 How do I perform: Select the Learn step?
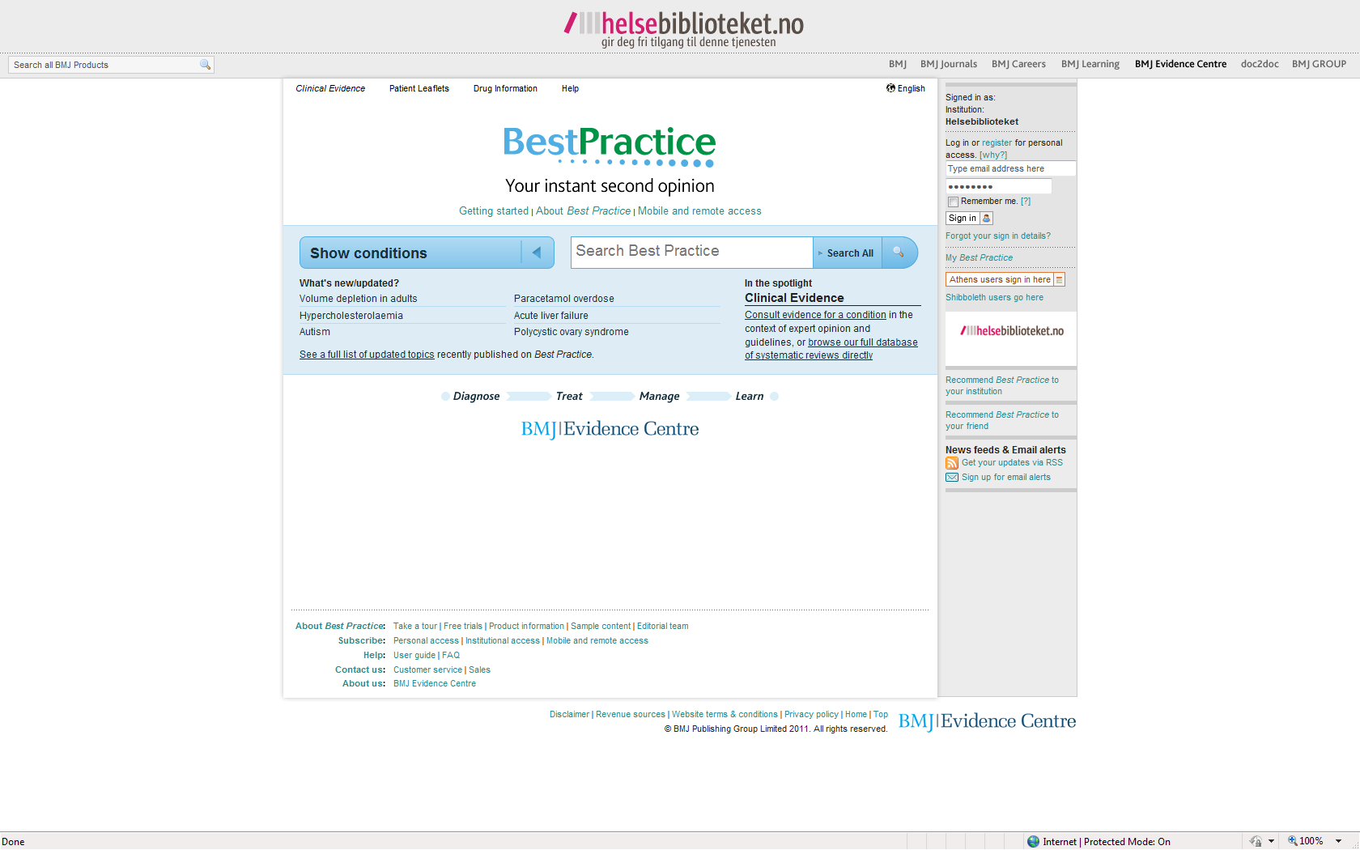749,397
